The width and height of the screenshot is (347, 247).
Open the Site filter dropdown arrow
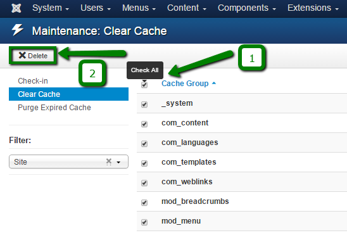pyautogui.click(x=118, y=162)
